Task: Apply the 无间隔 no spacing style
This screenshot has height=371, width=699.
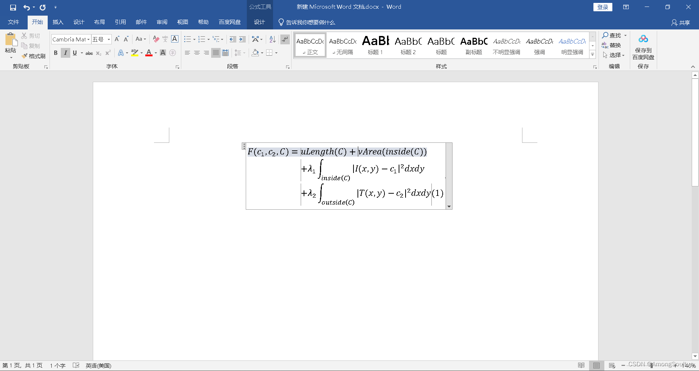Action: (343, 45)
